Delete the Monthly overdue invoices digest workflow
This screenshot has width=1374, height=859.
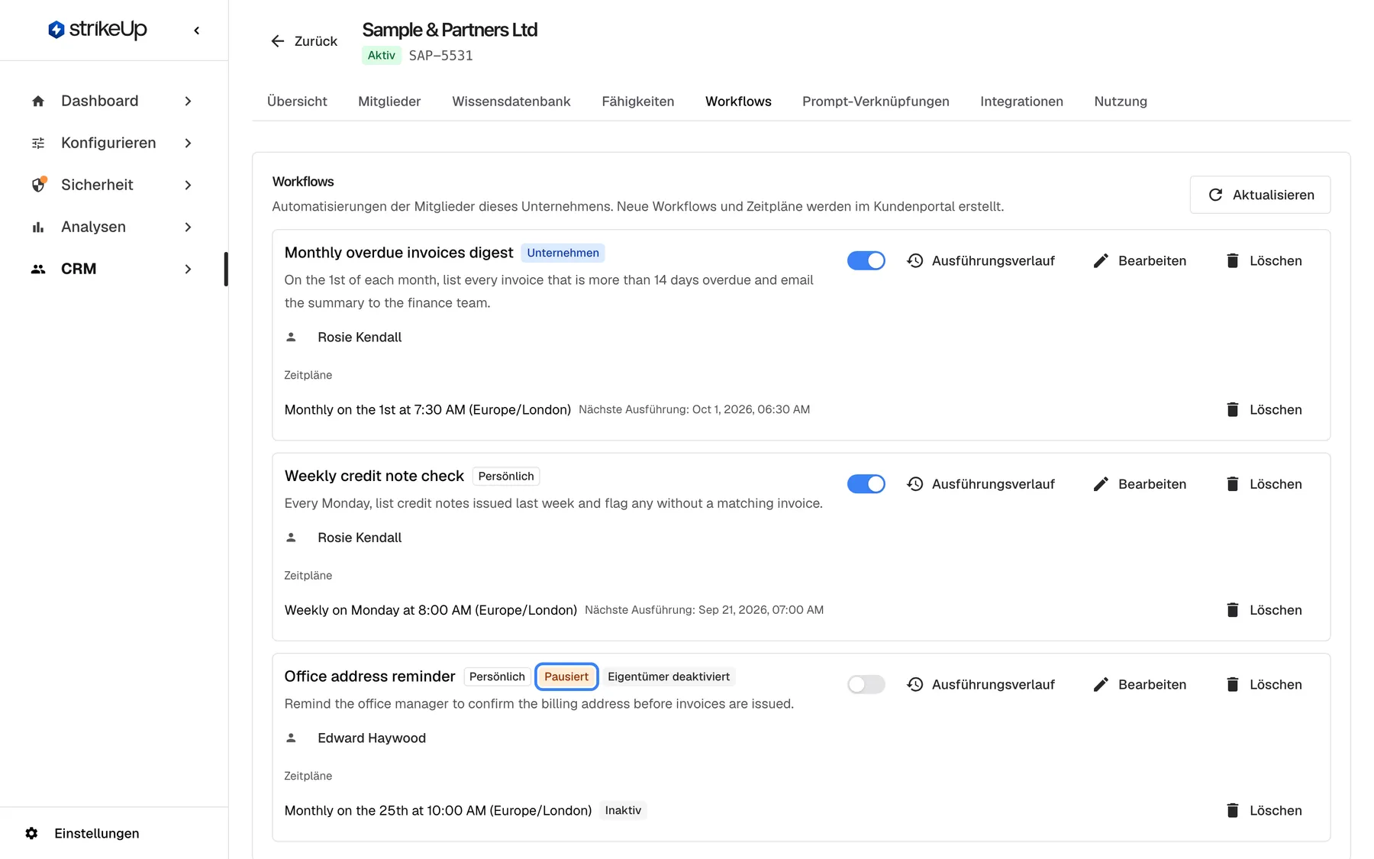[x=1264, y=260]
